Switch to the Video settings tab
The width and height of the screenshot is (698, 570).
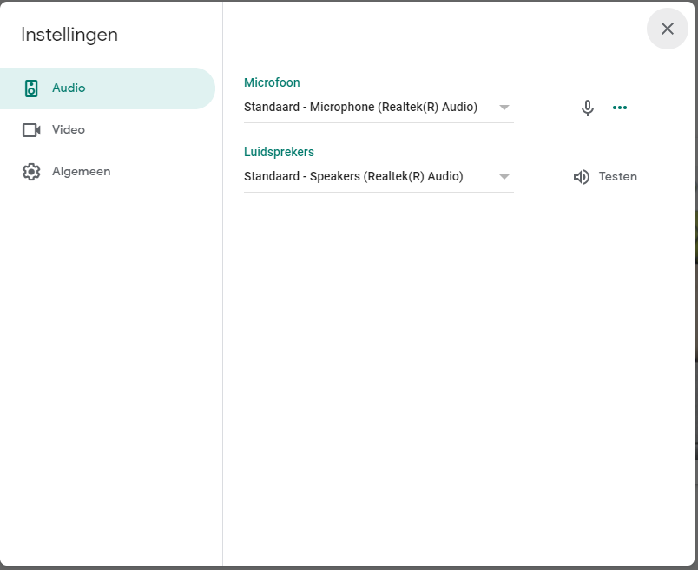(x=108, y=130)
